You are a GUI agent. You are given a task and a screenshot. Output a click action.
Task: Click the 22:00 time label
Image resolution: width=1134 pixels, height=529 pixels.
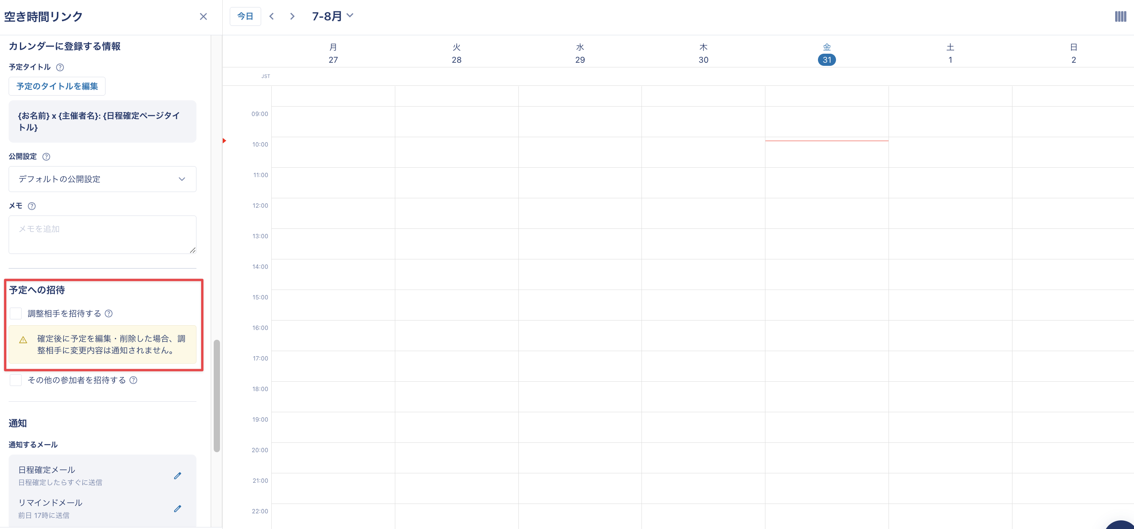tap(260, 511)
